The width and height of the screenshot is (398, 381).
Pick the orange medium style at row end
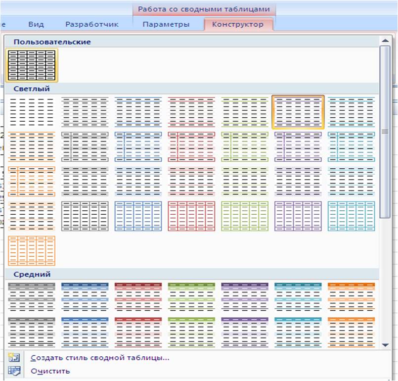[x=351, y=295]
